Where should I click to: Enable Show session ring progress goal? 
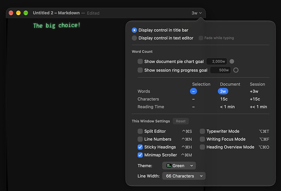[140, 70]
